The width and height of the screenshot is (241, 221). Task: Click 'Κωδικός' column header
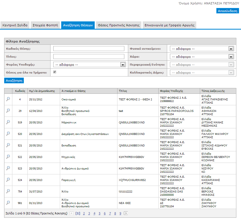click(x=20, y=91)
